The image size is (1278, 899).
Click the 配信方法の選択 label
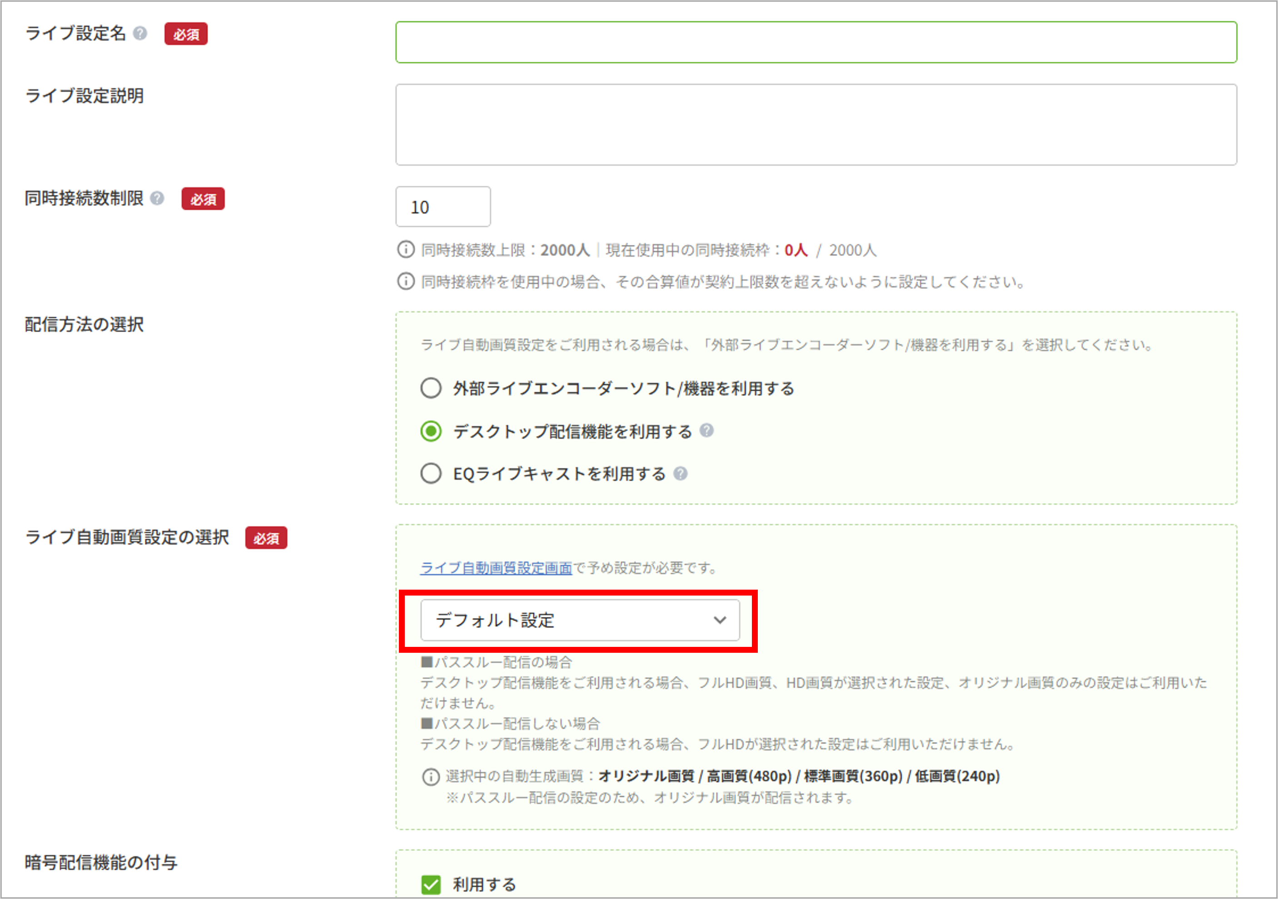point(84,324)
